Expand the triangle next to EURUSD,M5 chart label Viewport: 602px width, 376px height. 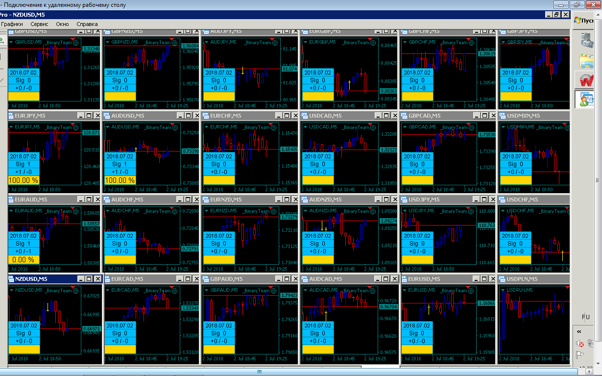[x=404, y=290]
